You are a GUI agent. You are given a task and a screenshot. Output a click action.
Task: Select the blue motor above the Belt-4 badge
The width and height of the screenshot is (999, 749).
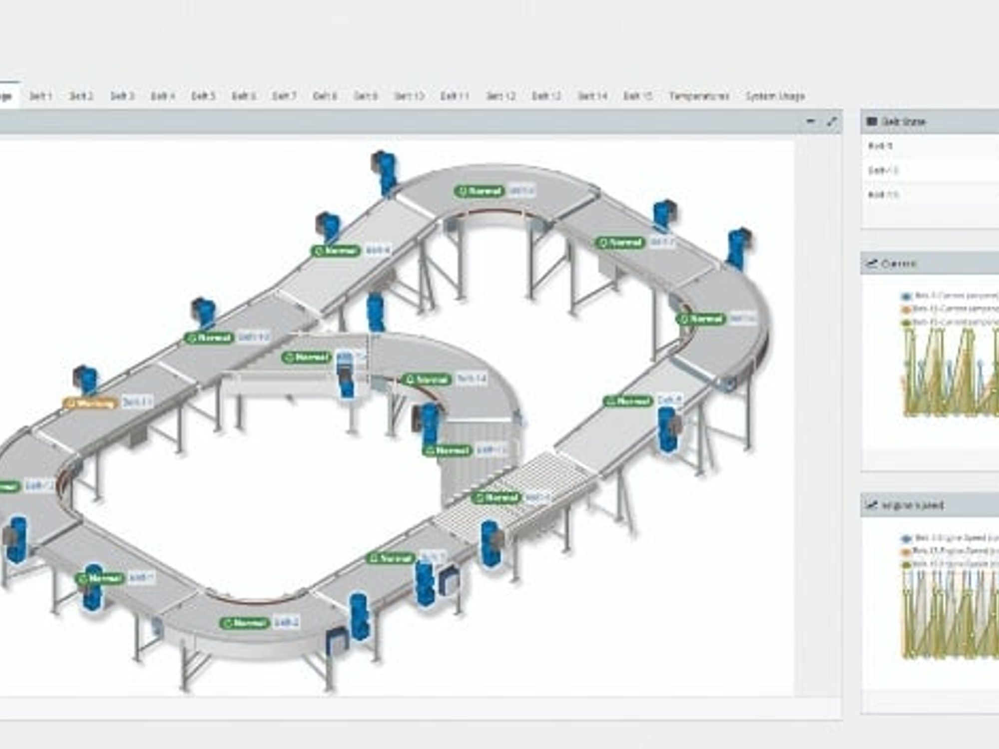(x=328, y=229)
